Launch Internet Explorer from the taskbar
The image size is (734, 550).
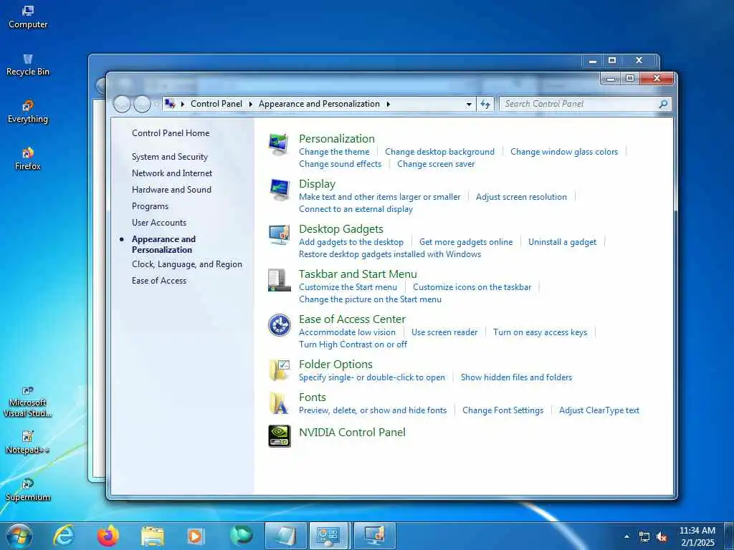click(64, 536)
